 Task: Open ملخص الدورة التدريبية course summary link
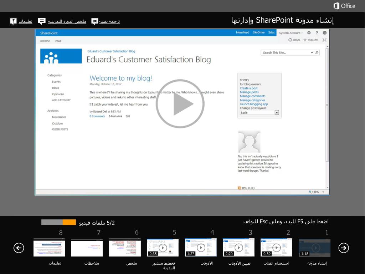pos(67,21)
